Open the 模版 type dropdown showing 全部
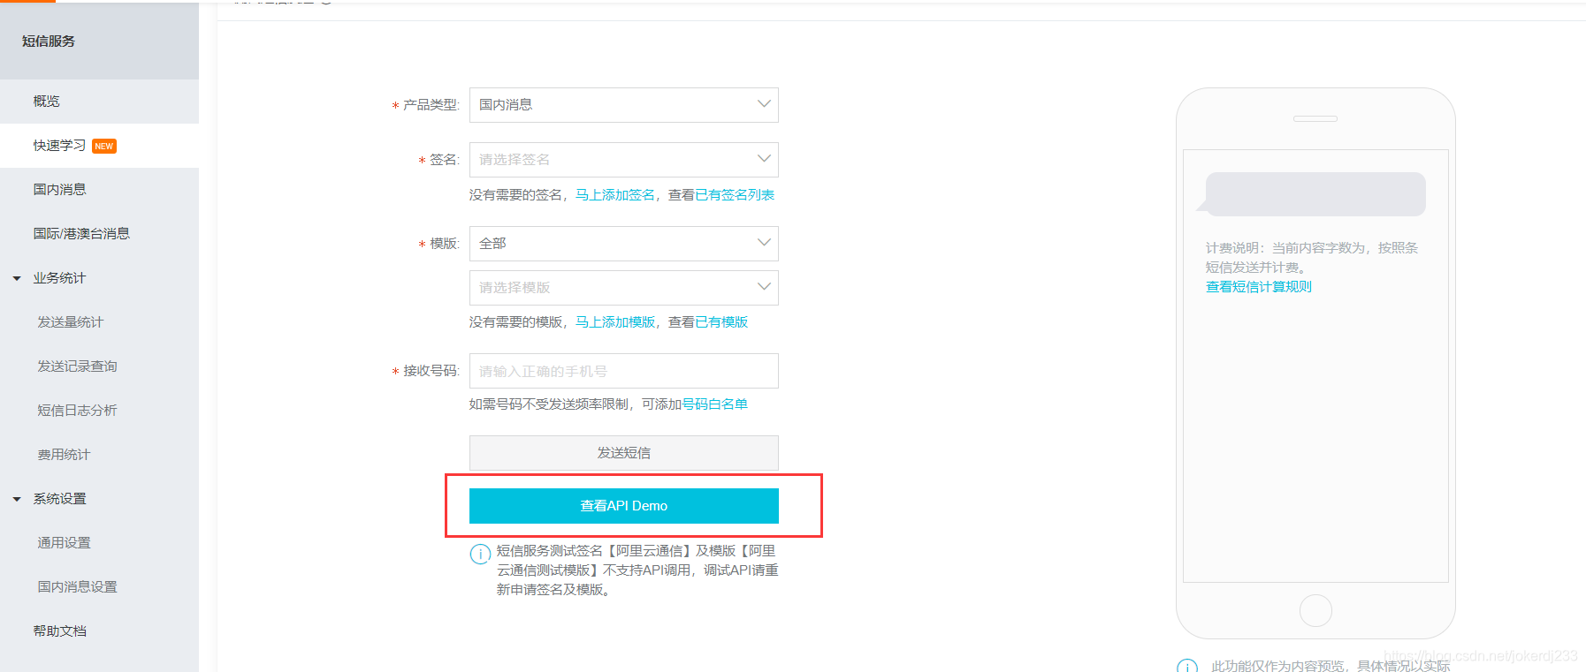Viewport: 1586px width, 672px height. 624,244
